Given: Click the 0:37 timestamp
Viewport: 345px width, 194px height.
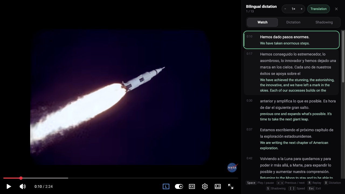Looking at the screenshot, I should click(x=249, y=130).
